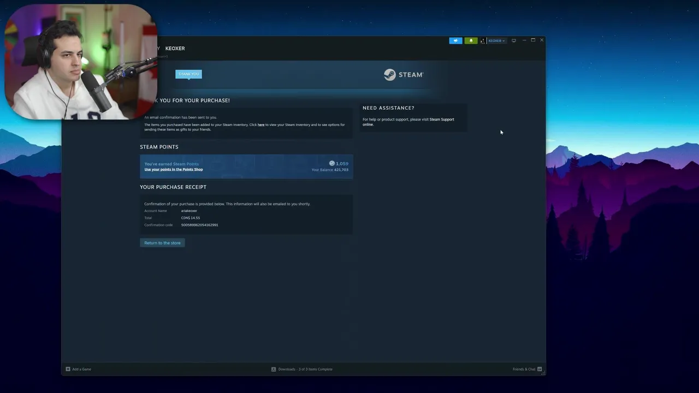Open 'Use your points in the Points Shop'
699x393 pixels.
click(174, 169)
